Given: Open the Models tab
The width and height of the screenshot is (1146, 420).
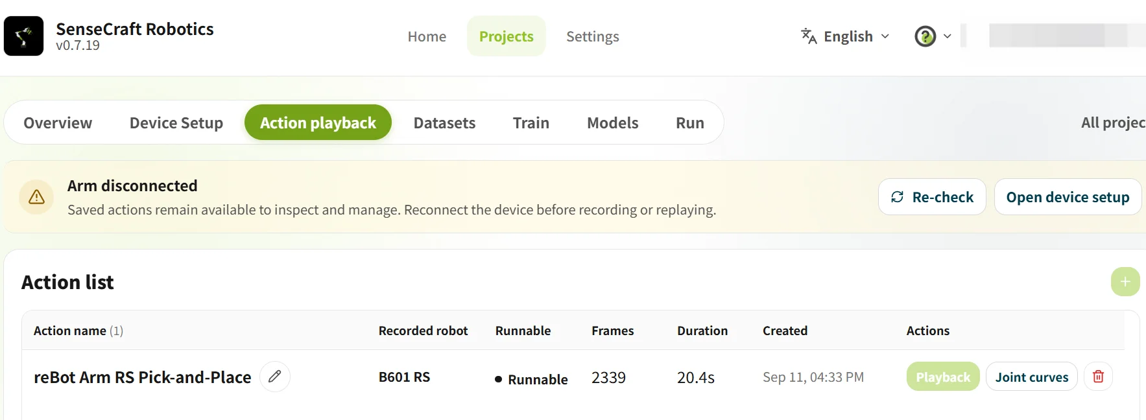Looking at the screenshot, I should [x=613, y=122].
